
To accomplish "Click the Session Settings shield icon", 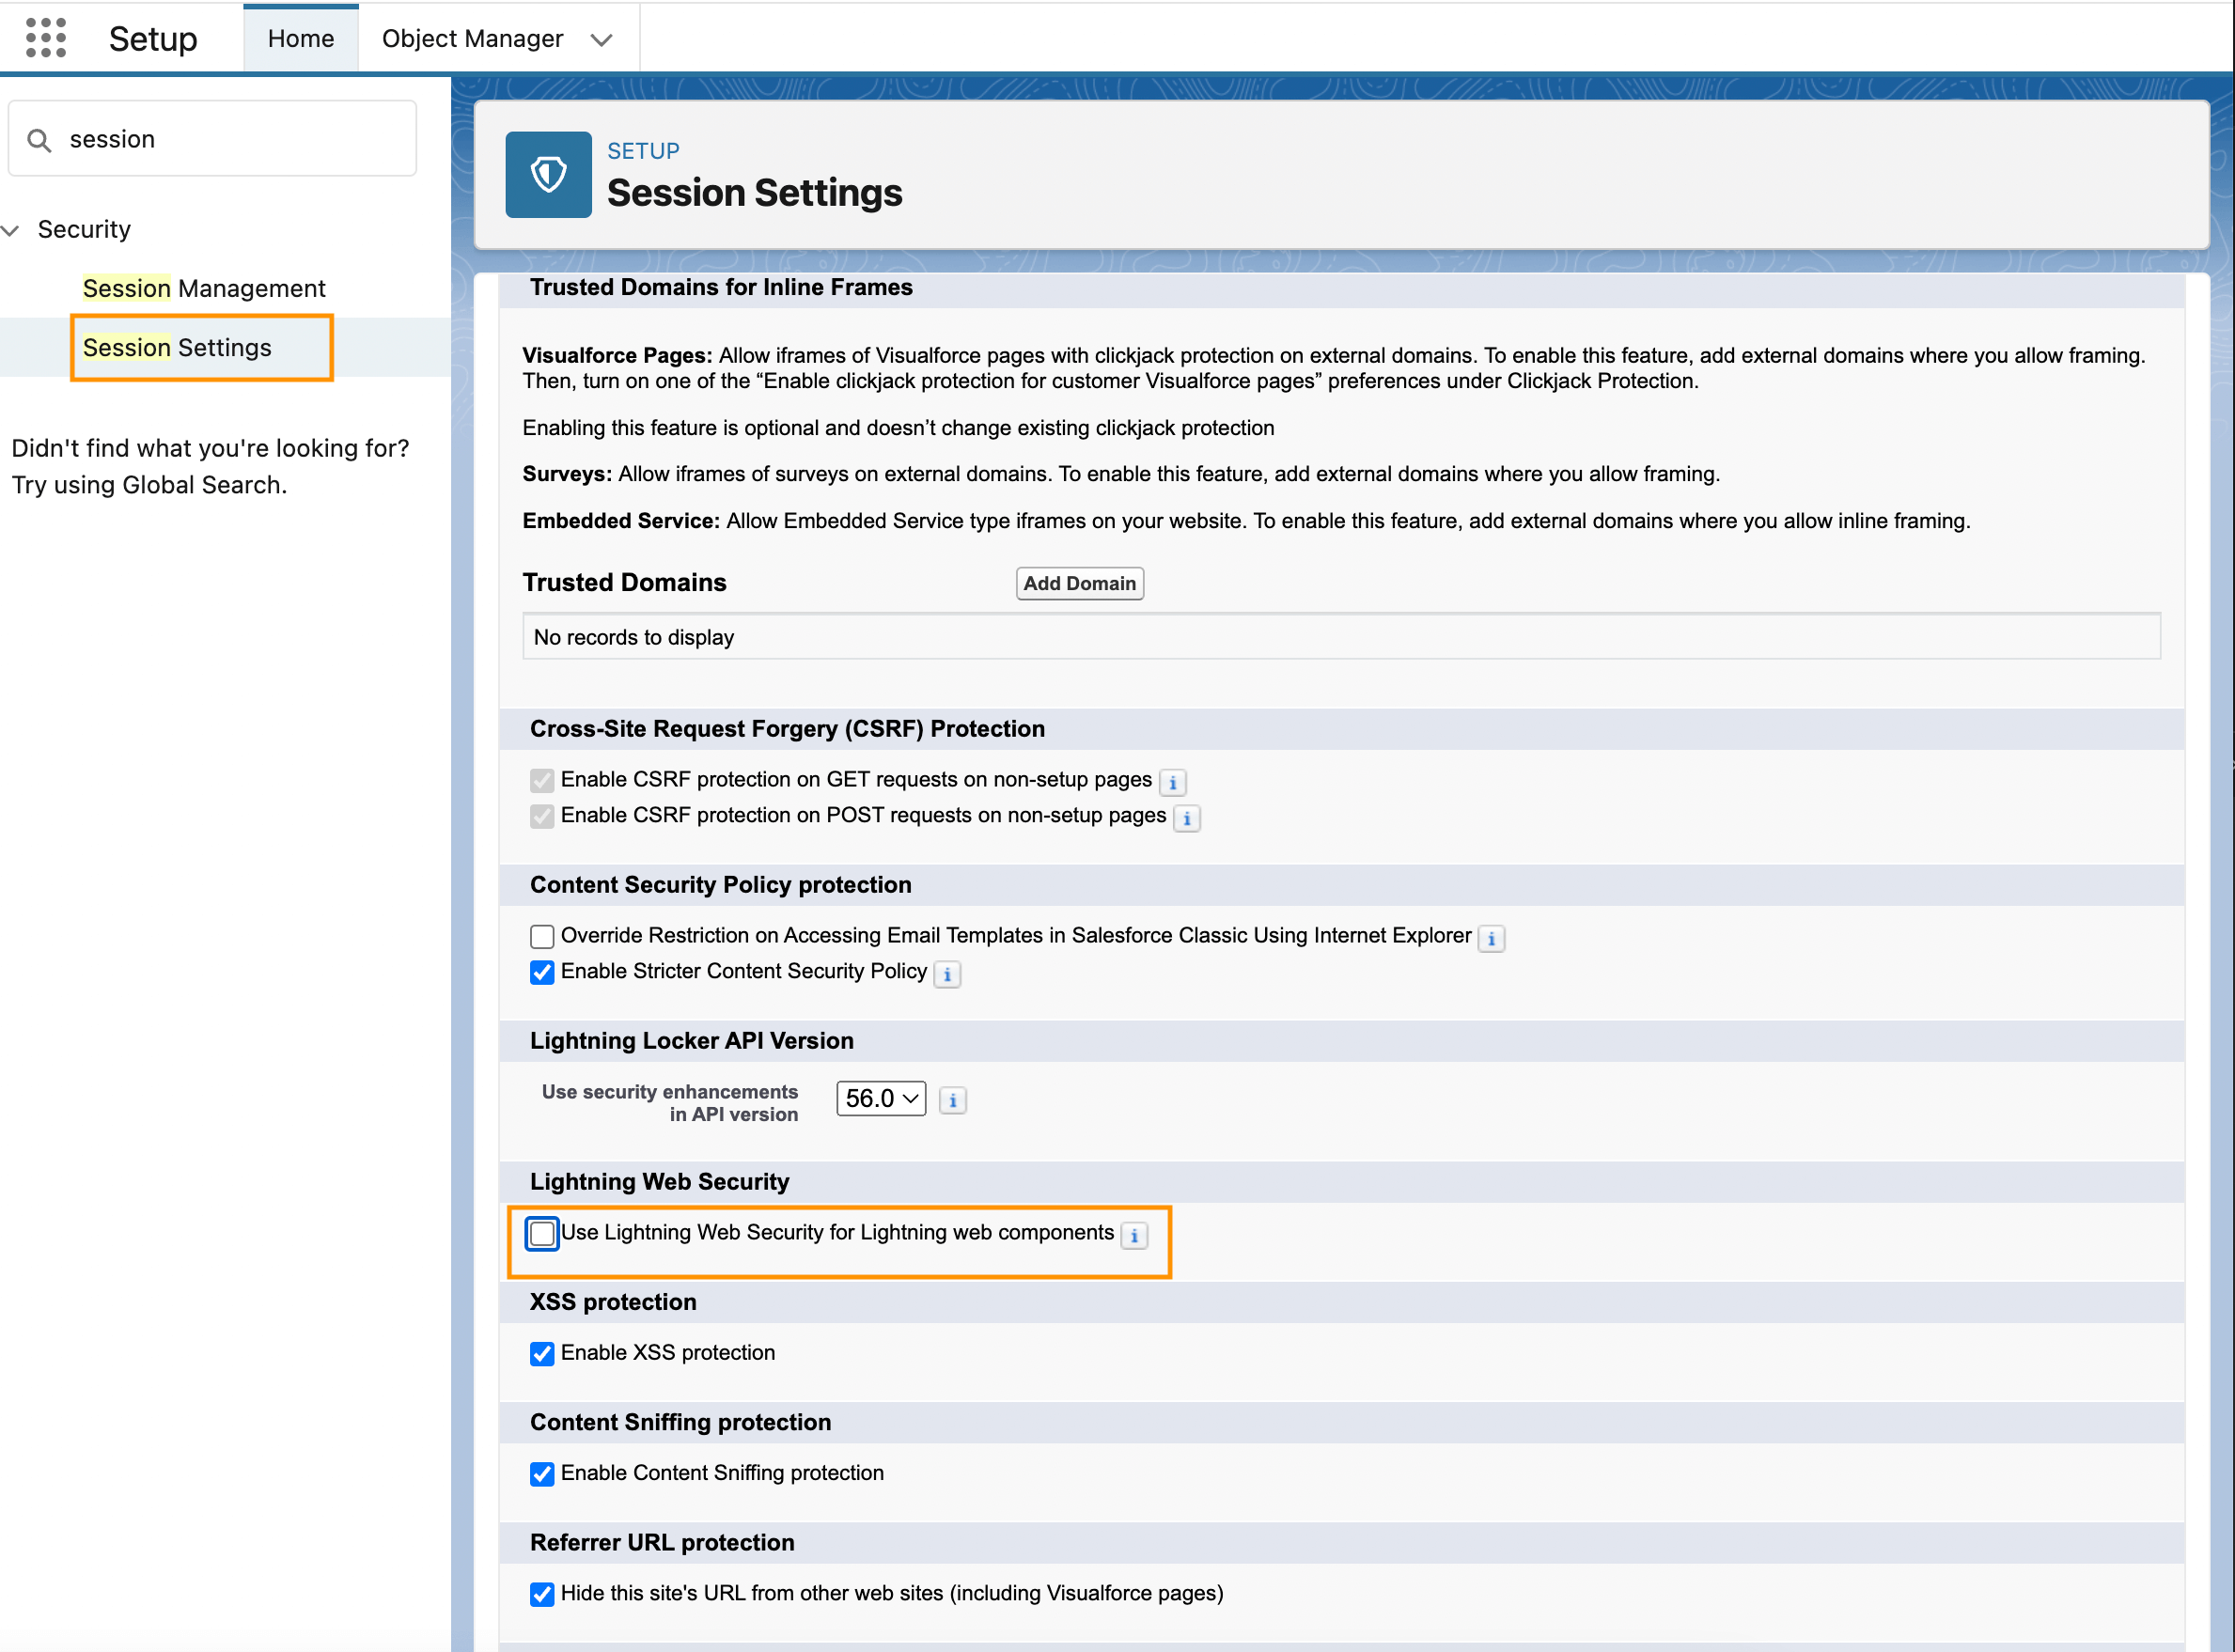I will (548, 175).
